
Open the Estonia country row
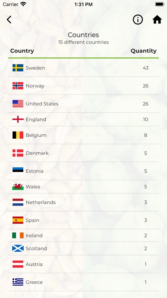83,171
